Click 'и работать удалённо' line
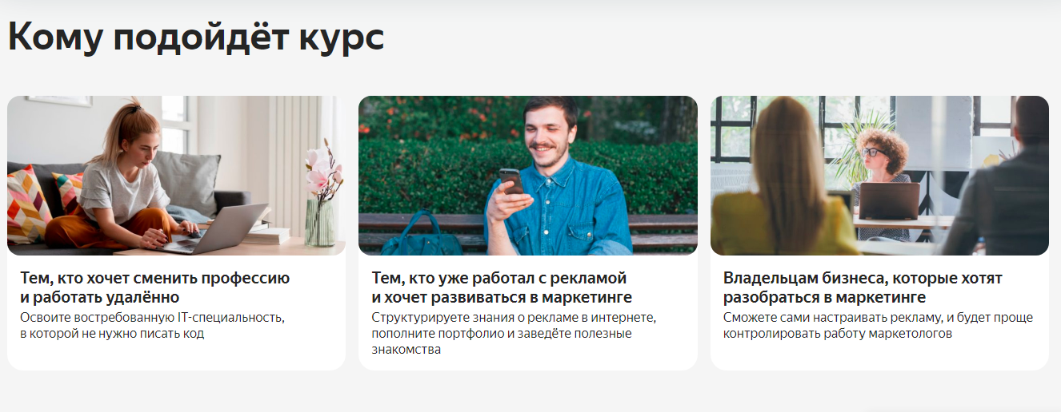 [x=100, y=298]
